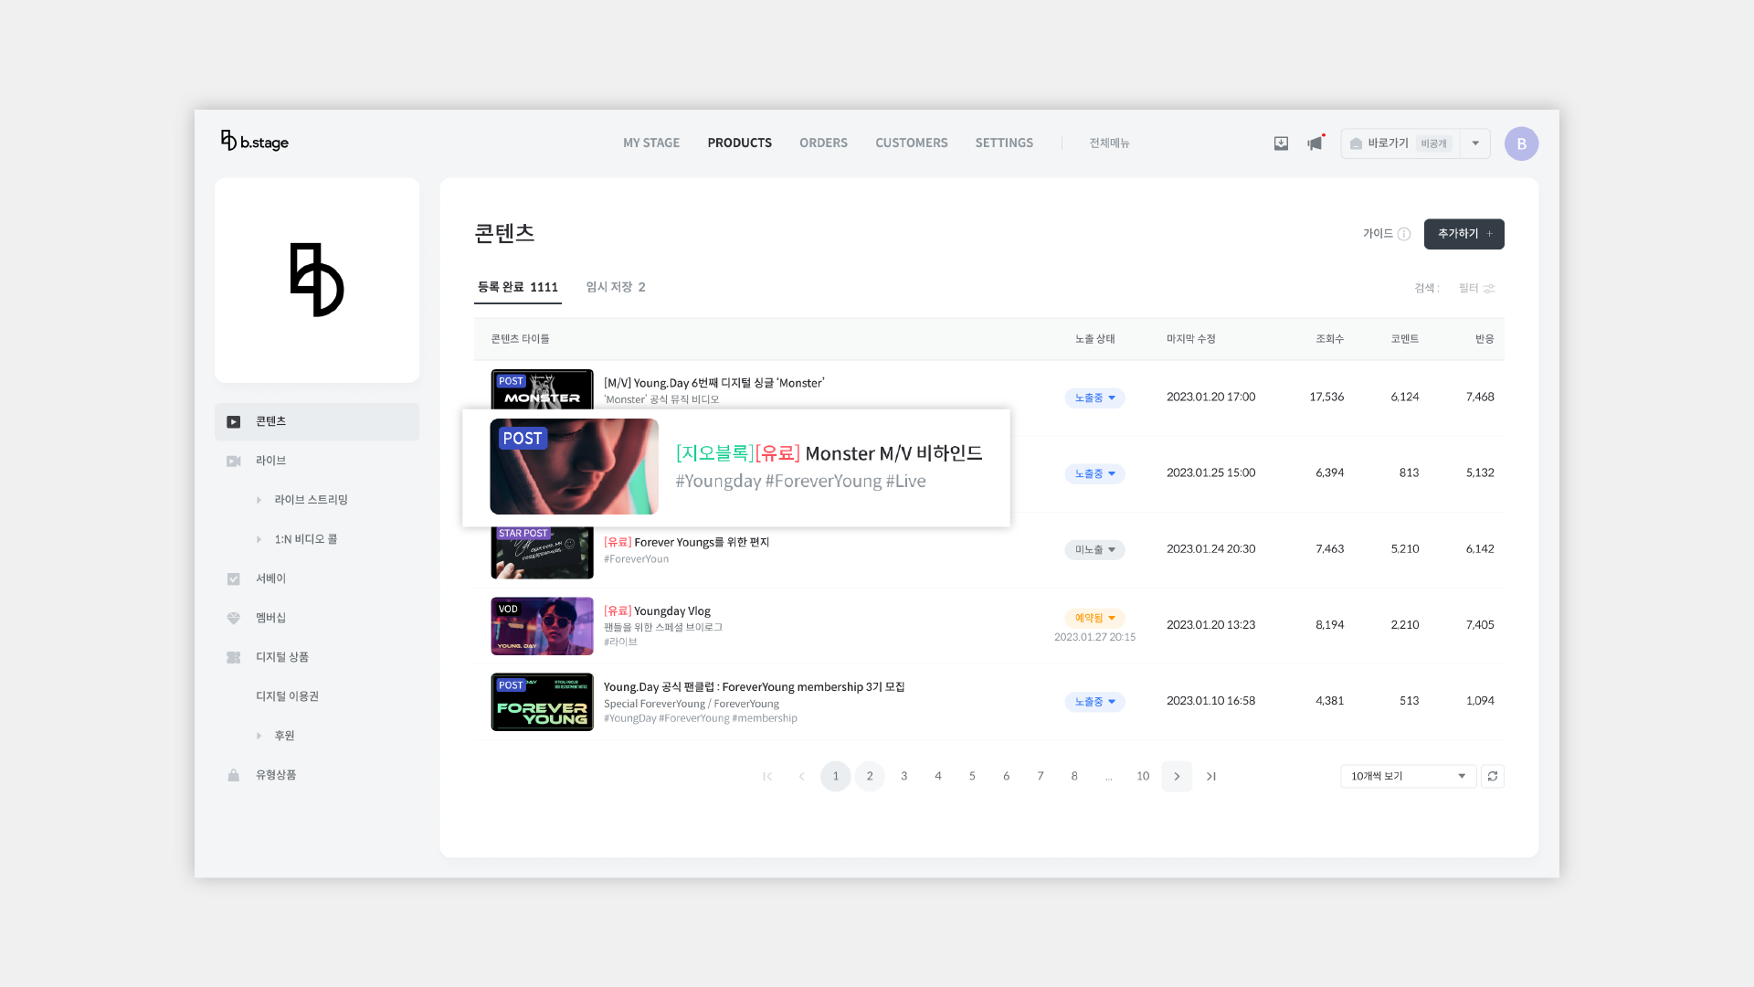1754x987 pixels.
Task: Open 노출중 status dropdown for Monster M/V row
Action: [1094, 398]
